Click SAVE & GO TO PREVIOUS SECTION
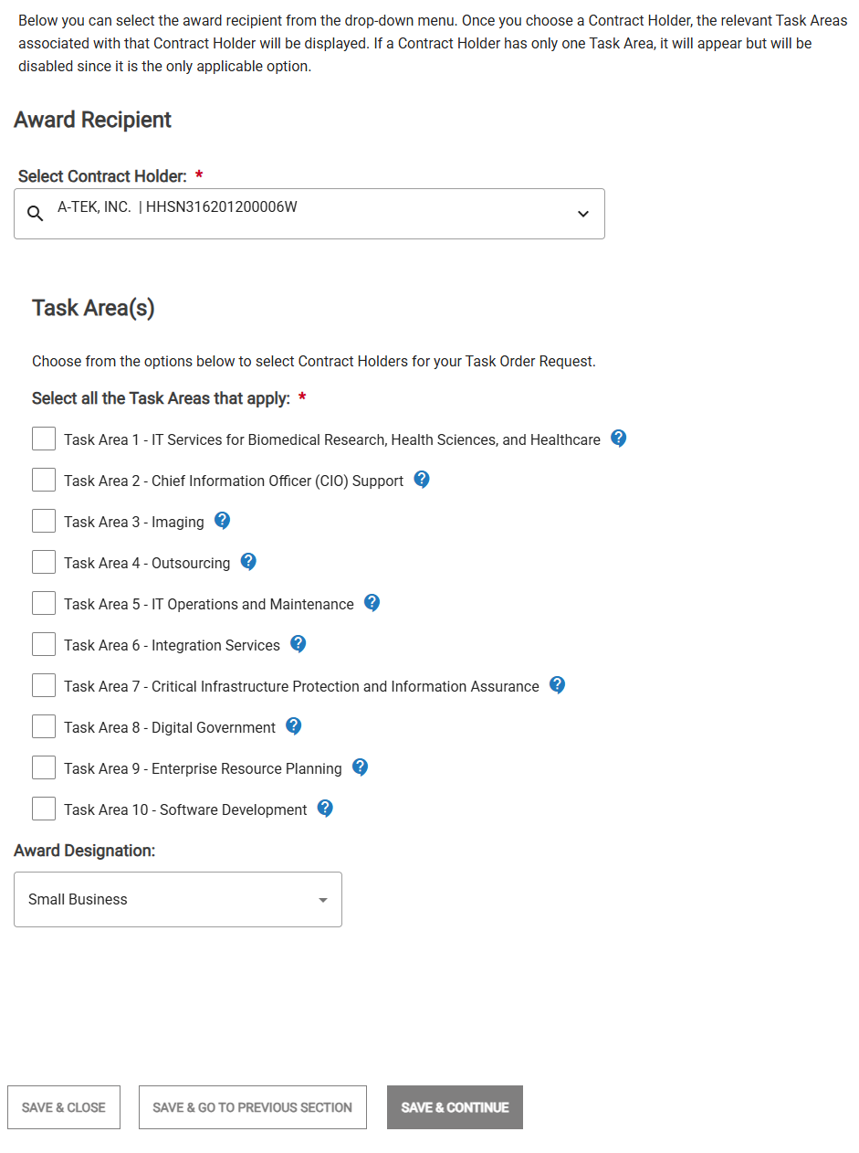The image size is (859, 1153). tap(252, 1106)
